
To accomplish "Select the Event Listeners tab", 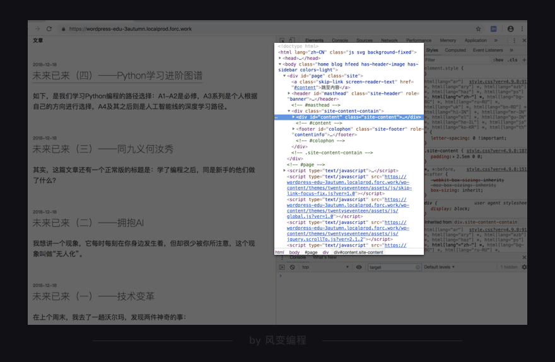I will pos(488,50).
